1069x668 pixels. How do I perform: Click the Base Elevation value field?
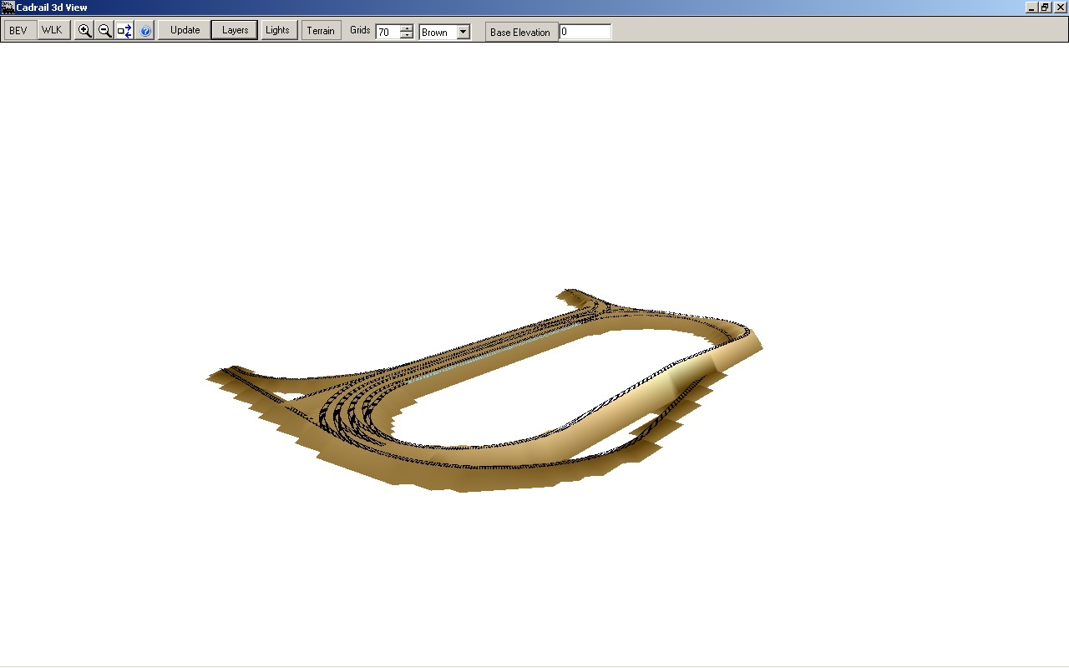click(585, 32)
